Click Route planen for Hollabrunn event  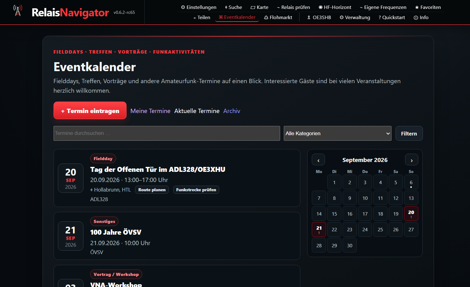pos(152,190)
